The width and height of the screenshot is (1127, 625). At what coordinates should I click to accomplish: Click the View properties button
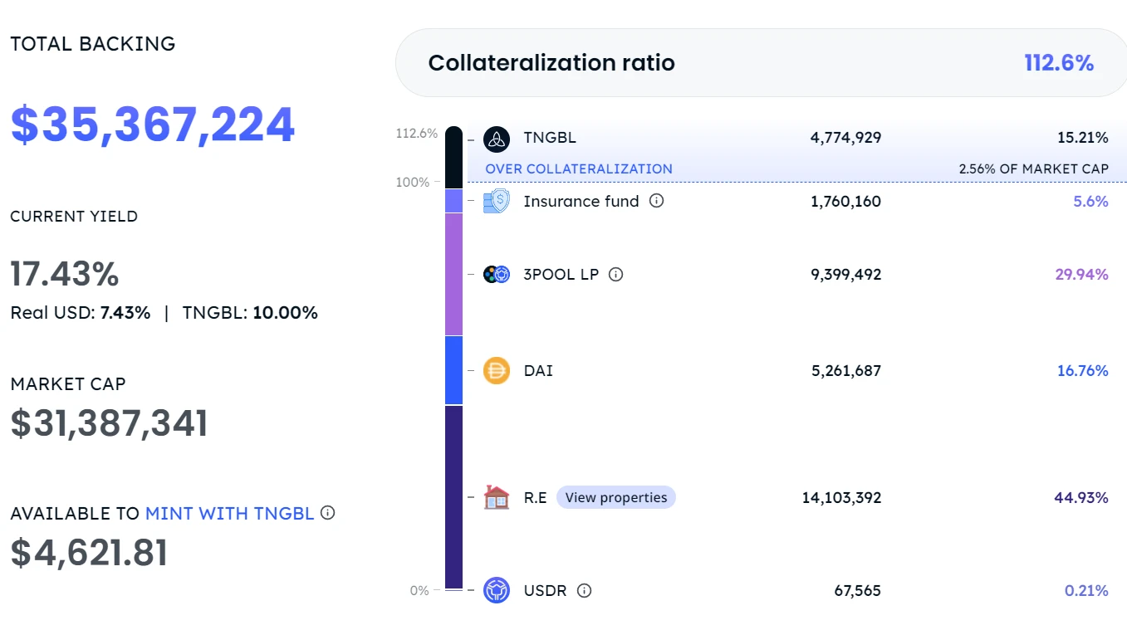point(615,497)
